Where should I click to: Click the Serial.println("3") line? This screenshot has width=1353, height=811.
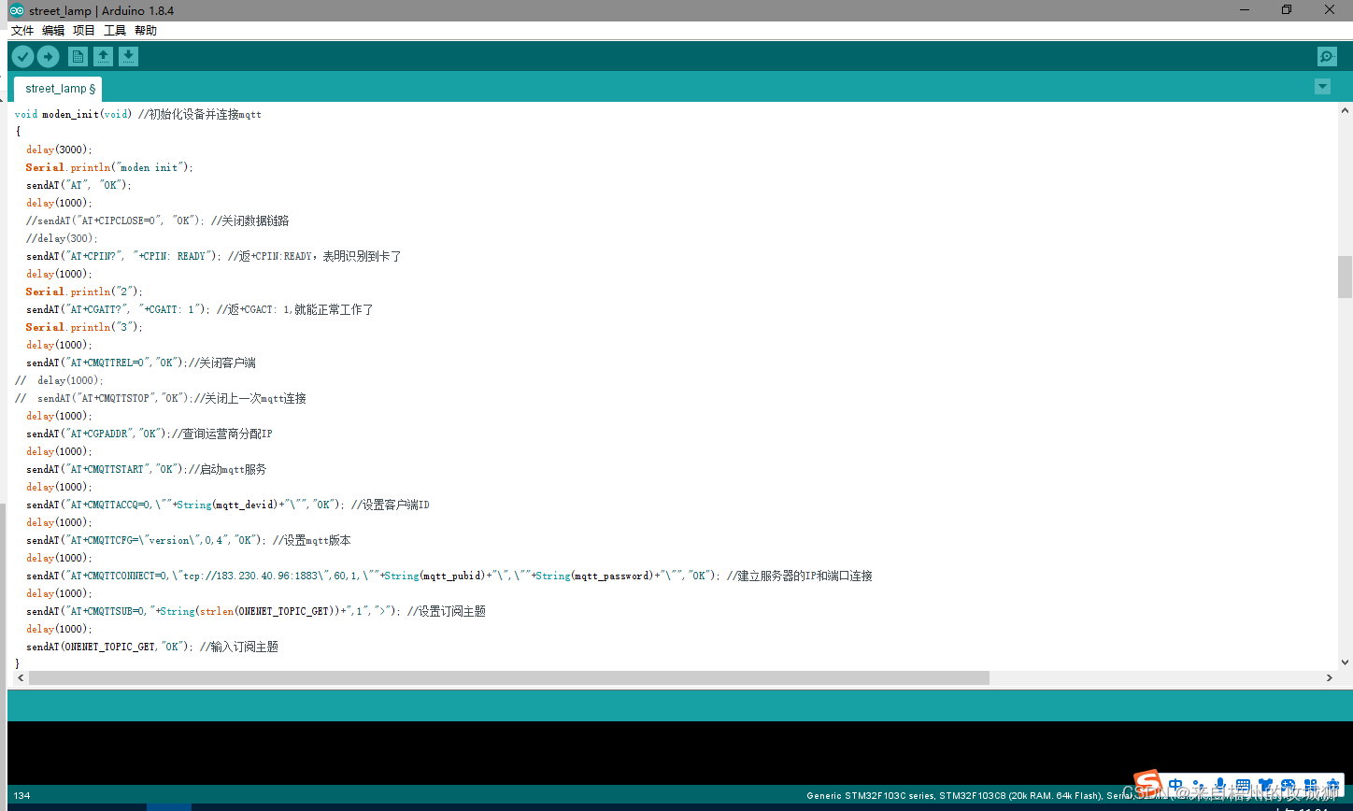click(84, 327)
